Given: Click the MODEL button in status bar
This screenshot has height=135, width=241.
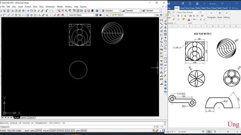Looking at the screenshot, I should (84, 131).
